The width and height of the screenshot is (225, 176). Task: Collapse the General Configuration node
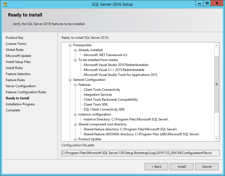pyautogui.click(x=70, y=80)
